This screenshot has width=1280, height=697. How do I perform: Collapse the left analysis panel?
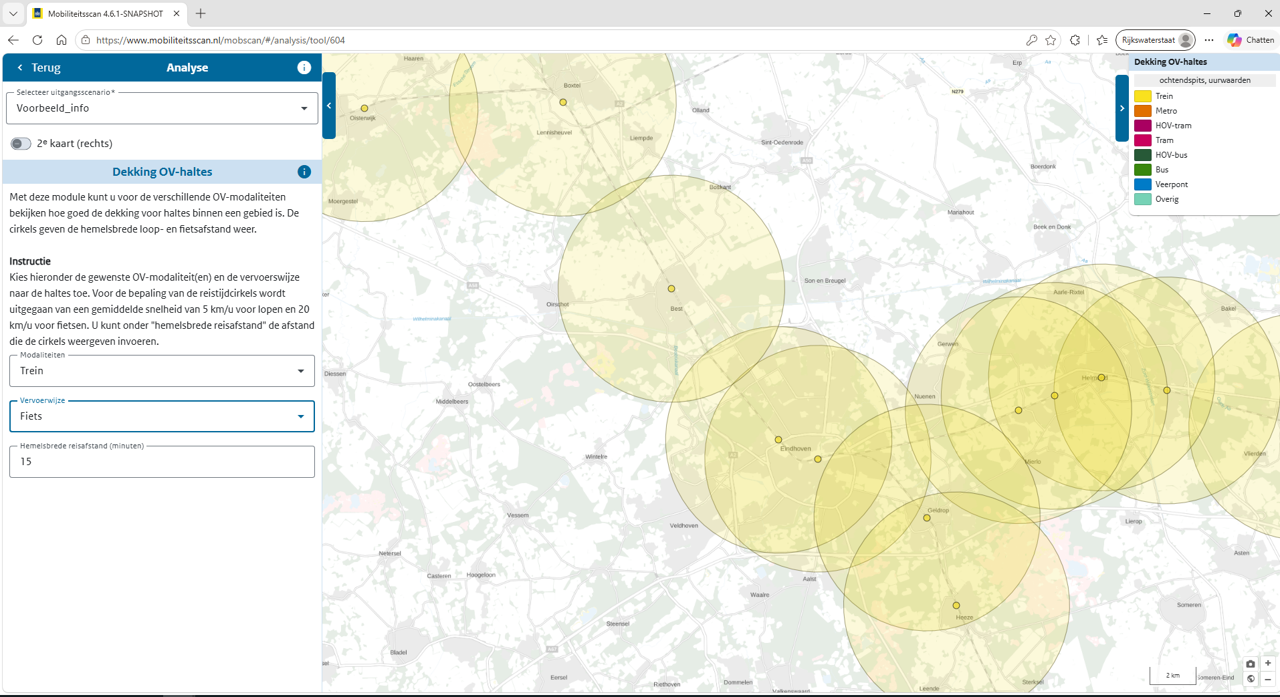point(329,106)
